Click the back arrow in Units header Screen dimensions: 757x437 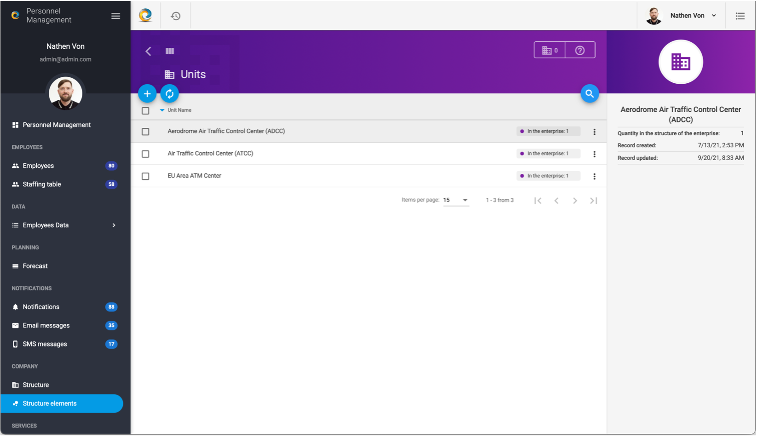pos(149,51)
